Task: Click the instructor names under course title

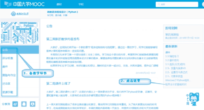Action: click(57, 15)
